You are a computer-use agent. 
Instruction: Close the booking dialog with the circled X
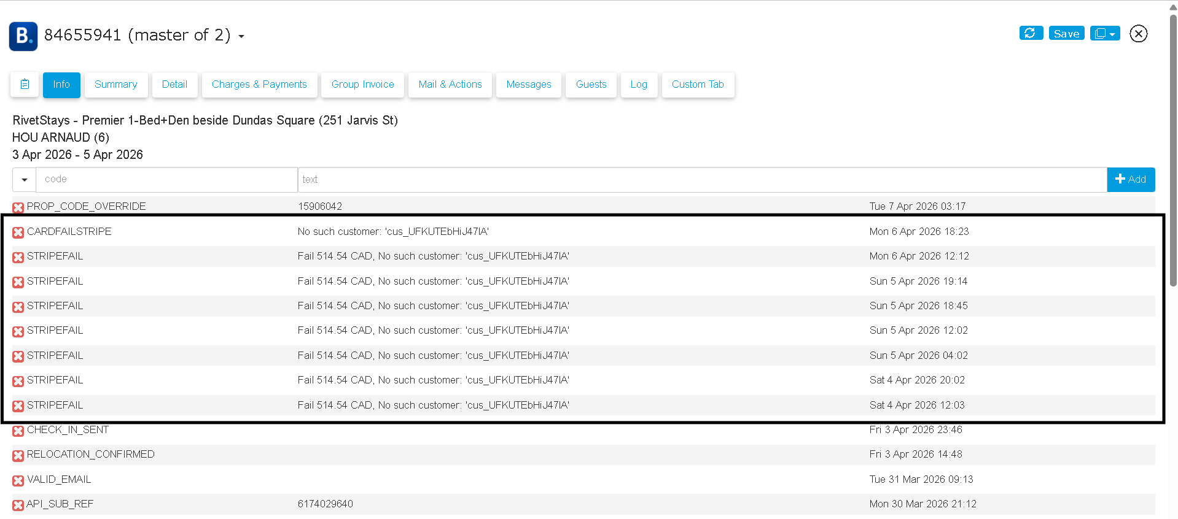[x=1138, y=34]
